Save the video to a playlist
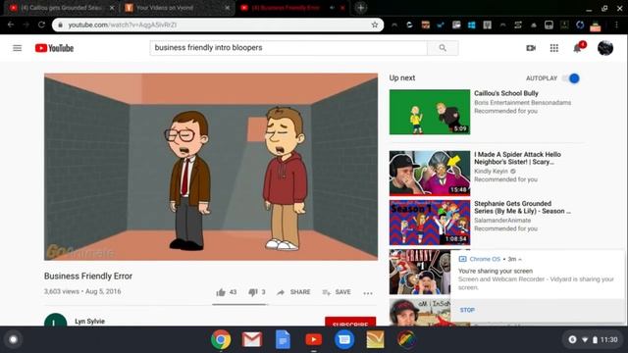 click(337, 292)
